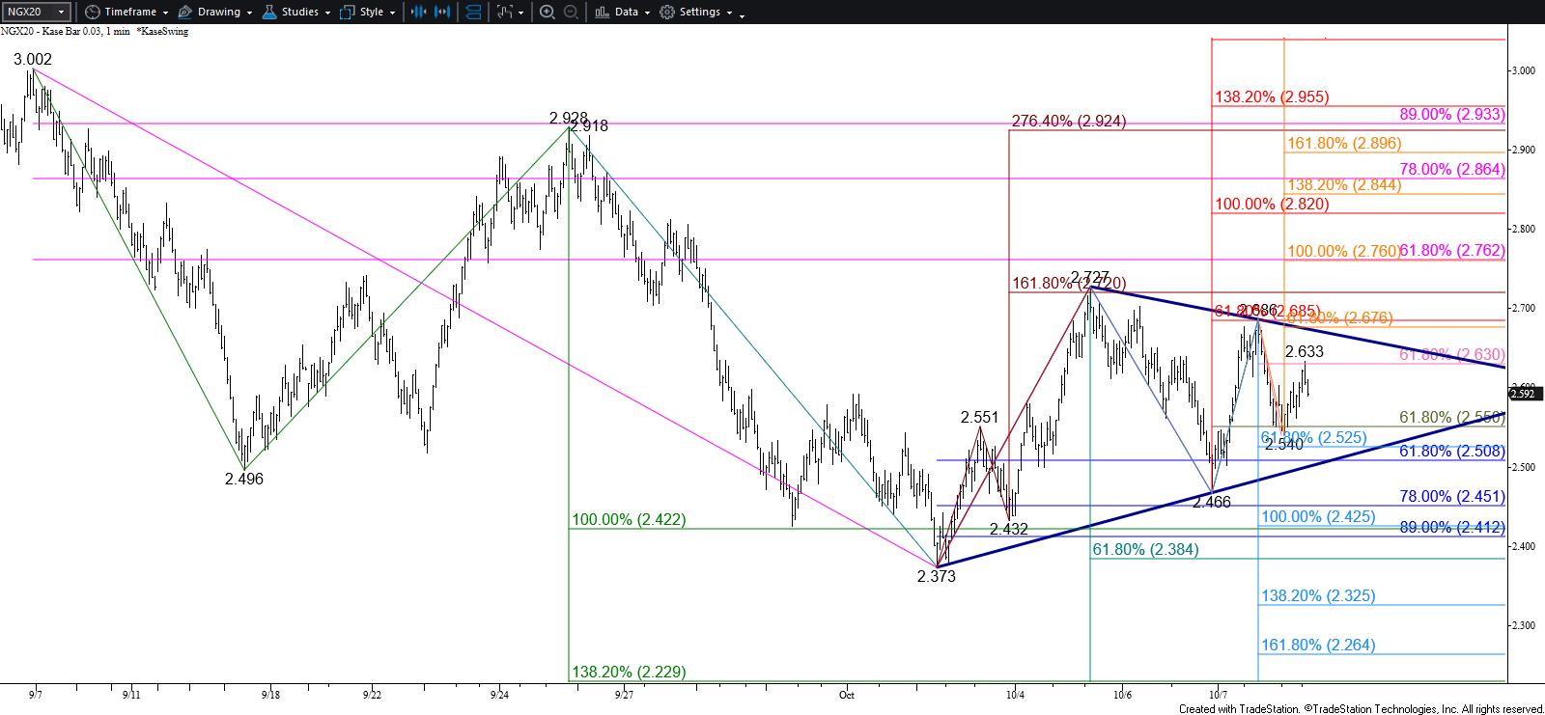Click the decrease bar spacing icon
1545x715 pixels.
[418, 12]
